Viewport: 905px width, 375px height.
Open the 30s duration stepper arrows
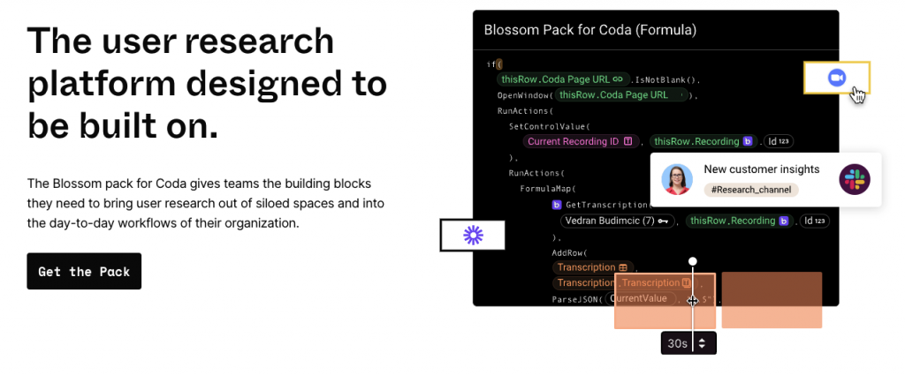(x=702, y=343)
